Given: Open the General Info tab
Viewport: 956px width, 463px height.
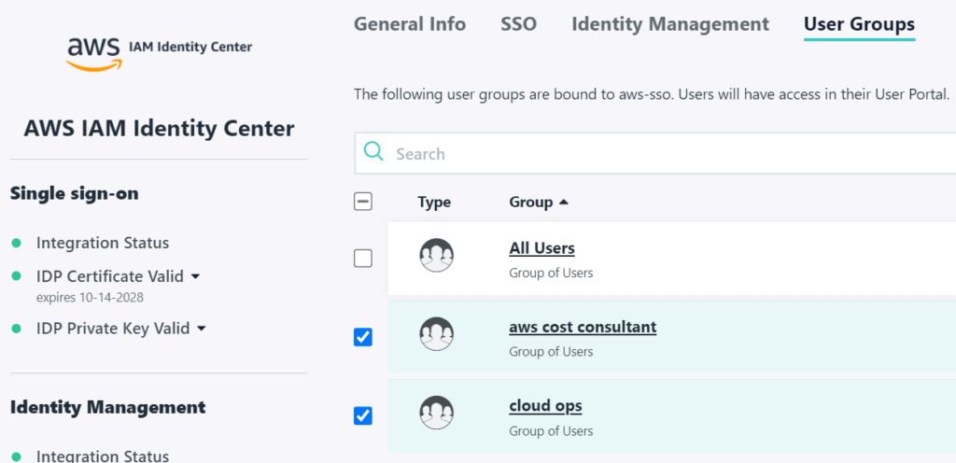Looking at the screenshot, I should point(410,24).
